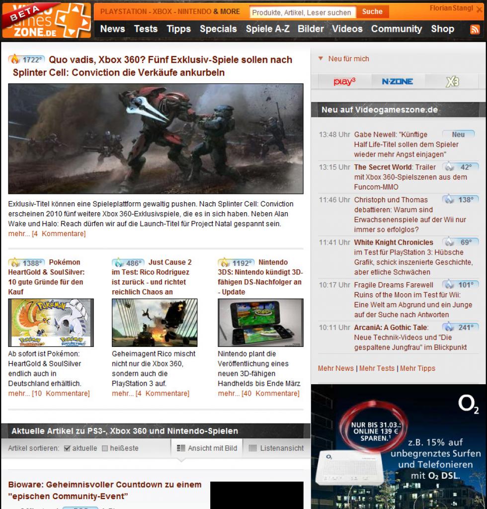Image resolution: width=487 pixels, height=509 pixels.
Task: Click the 69° badge beside White Knight Chronicles
Action: pyautogui.click(x=460, y=242)
